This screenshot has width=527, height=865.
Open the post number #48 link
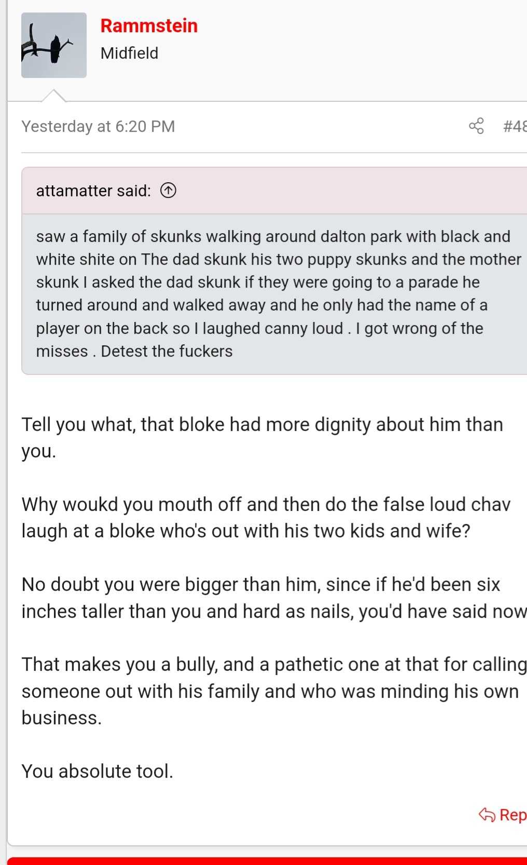515,126
